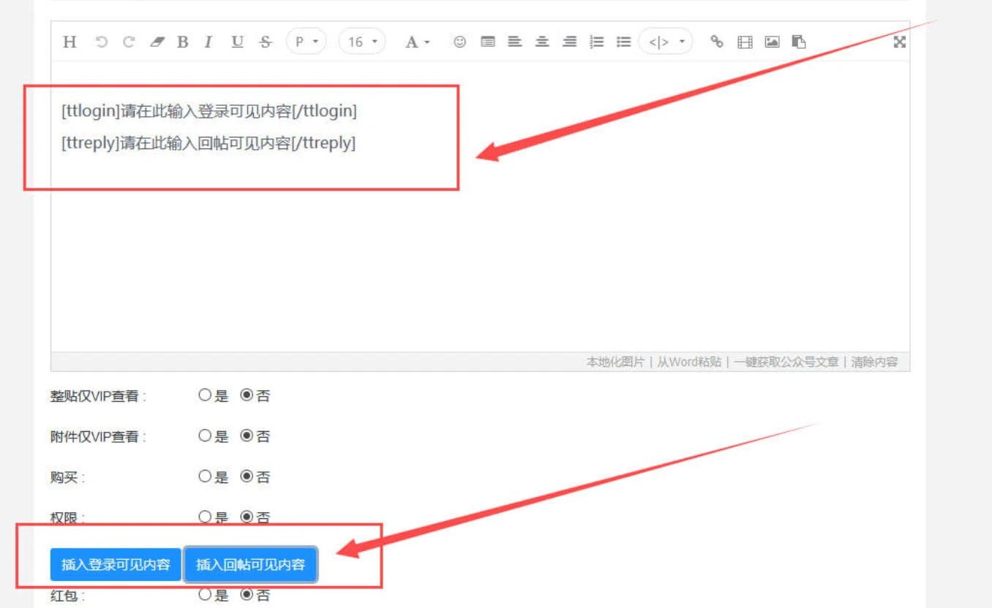Open the paragraph format P dropdown
Viewport: 992px width, 608px height.
pos(307,42)
